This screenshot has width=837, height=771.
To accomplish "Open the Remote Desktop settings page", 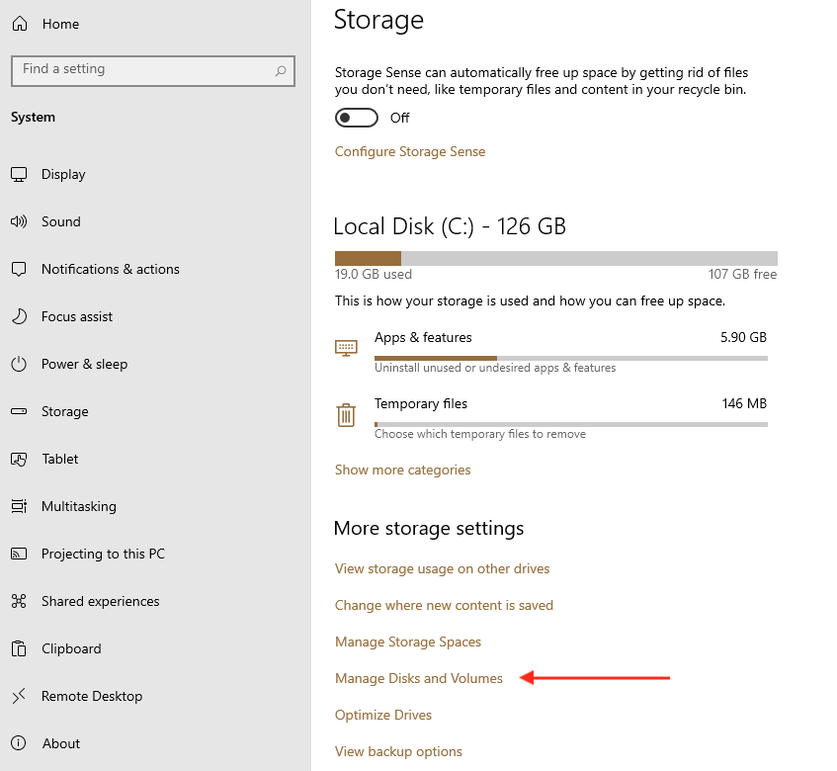I will [x=91, y=696].
